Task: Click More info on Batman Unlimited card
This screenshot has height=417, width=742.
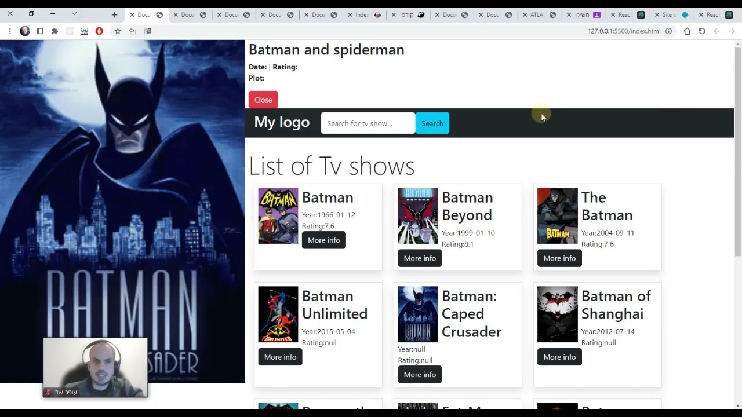Action: 280,357
